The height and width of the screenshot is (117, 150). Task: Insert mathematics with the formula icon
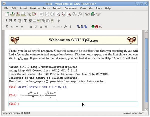pos(30,21)
